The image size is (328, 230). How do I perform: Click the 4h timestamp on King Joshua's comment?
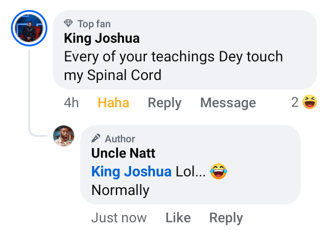pos(71,103)
